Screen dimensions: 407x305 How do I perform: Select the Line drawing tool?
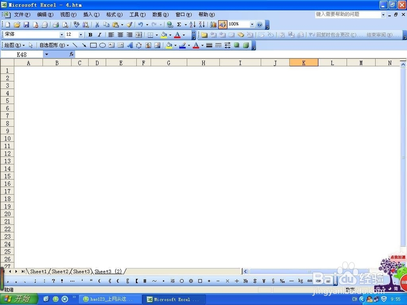coord(75,46)
